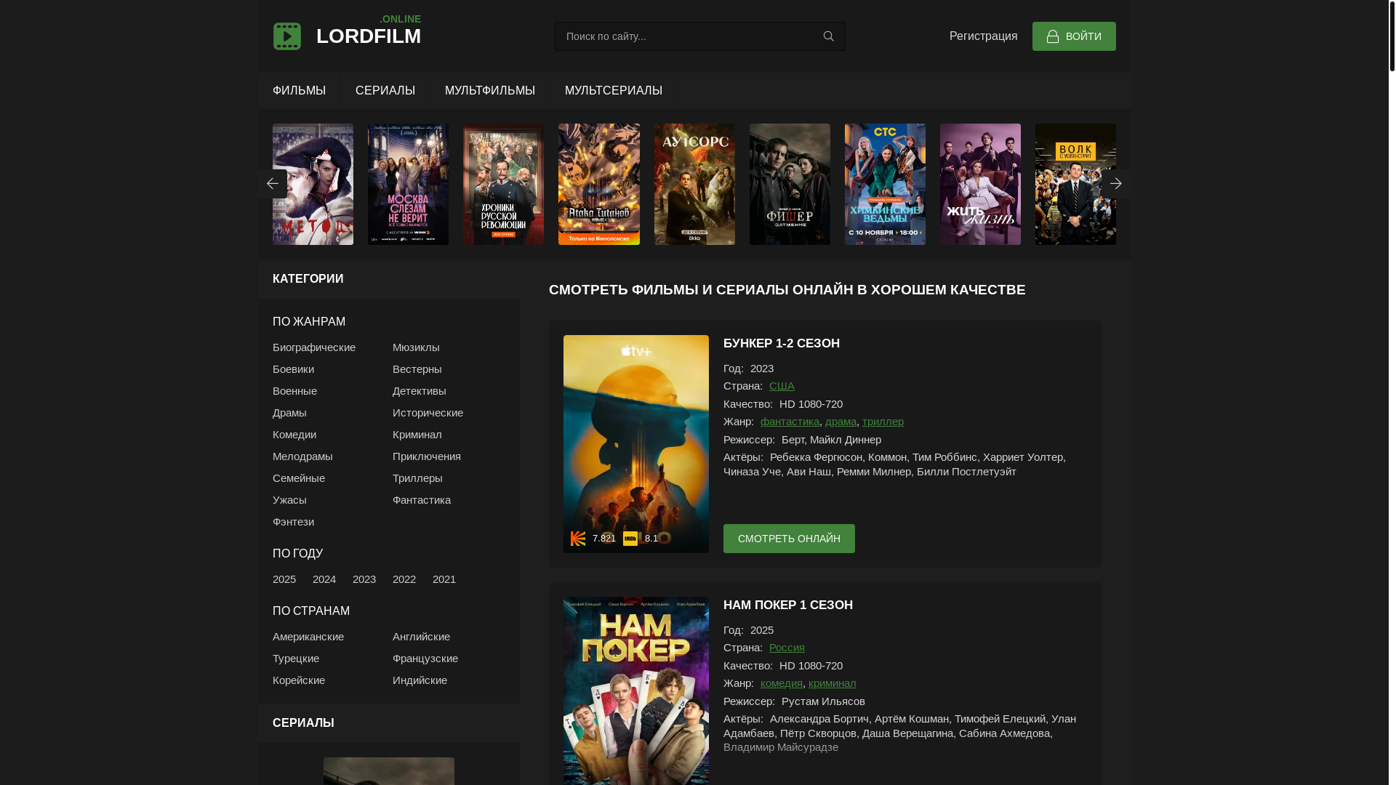1396x785 pixels.
Task: Select the Триллеры genre
Action: 417,478
